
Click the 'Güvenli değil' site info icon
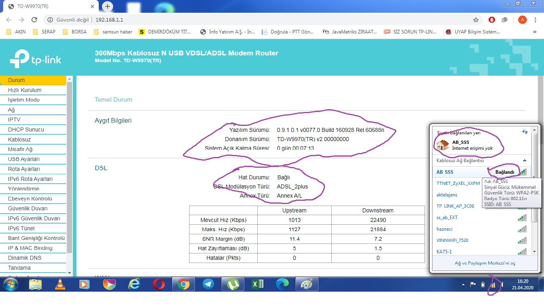[x=50, y=20]
